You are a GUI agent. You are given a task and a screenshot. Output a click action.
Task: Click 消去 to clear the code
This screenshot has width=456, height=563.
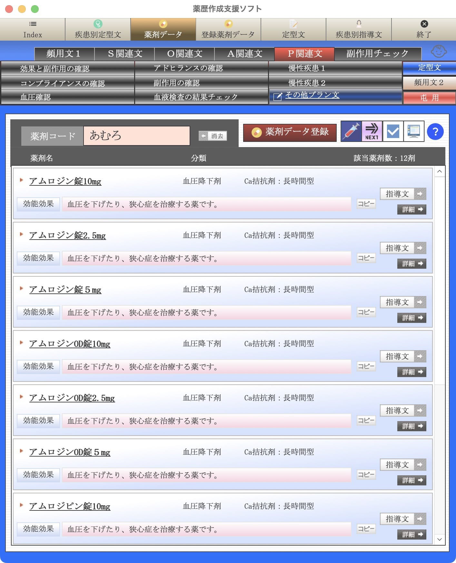[213, 136]
